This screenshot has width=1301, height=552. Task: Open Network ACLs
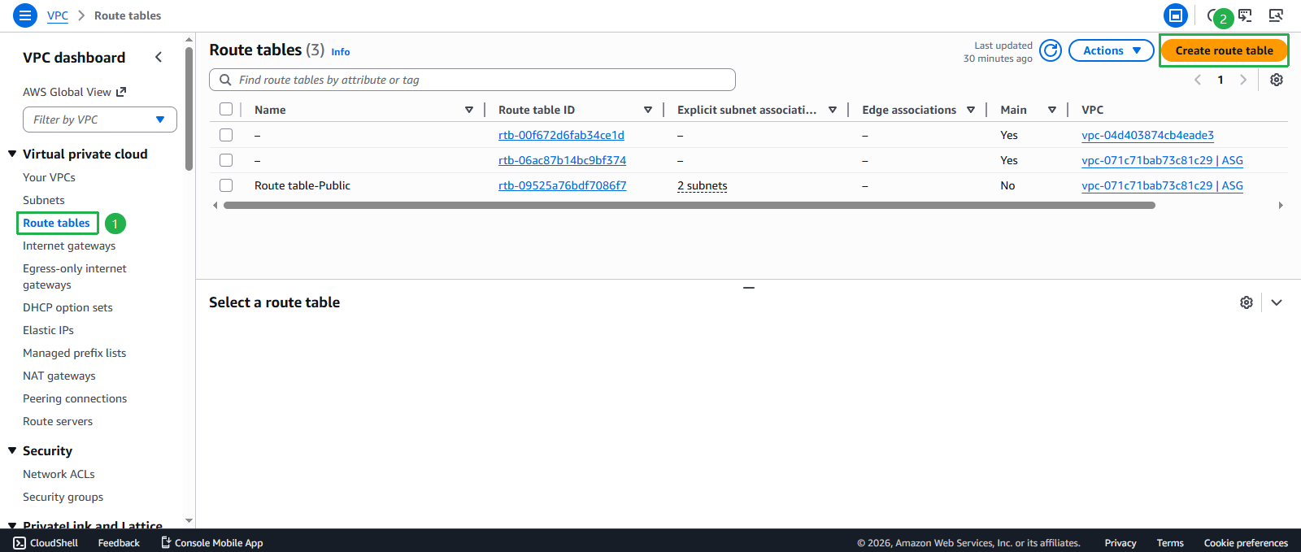pos(59,474)
